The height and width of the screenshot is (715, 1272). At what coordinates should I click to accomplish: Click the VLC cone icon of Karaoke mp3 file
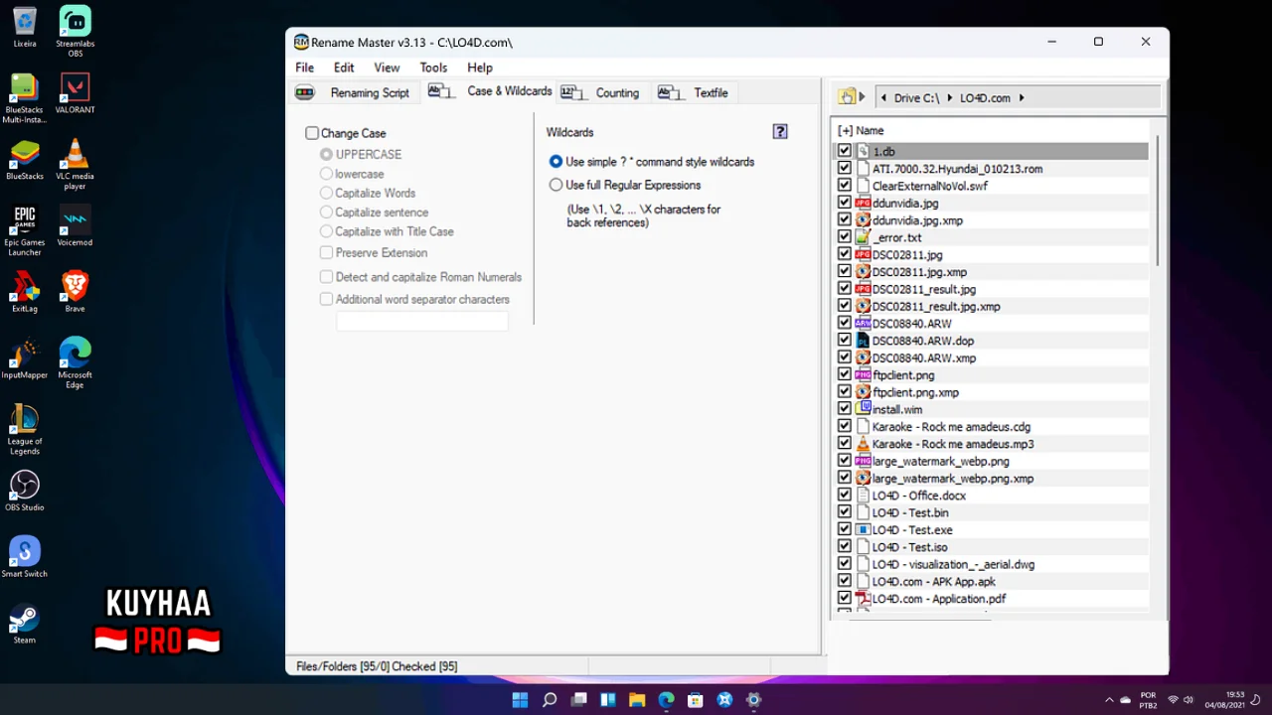coord(863,444)
